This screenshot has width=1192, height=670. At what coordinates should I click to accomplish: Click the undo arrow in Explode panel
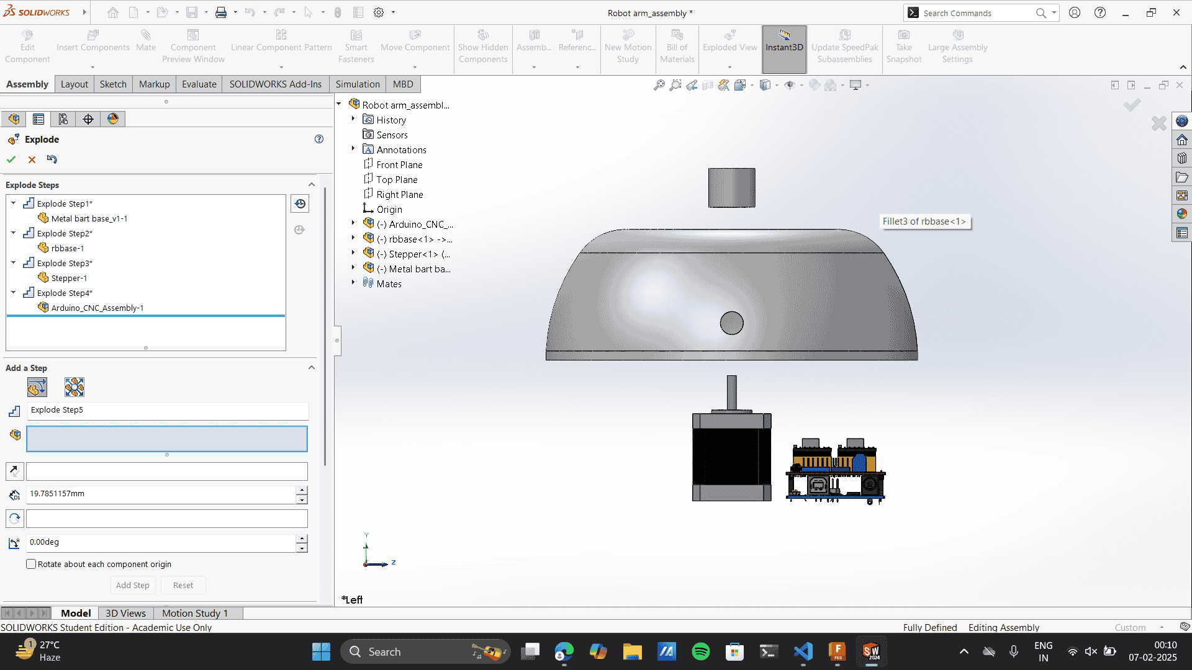pyautogui.click(x=52, y=159)
